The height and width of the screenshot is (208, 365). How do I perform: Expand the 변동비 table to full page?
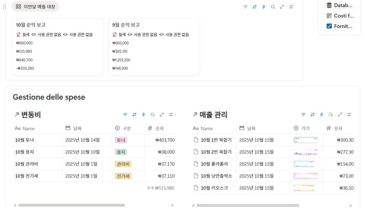click(162, 115)
